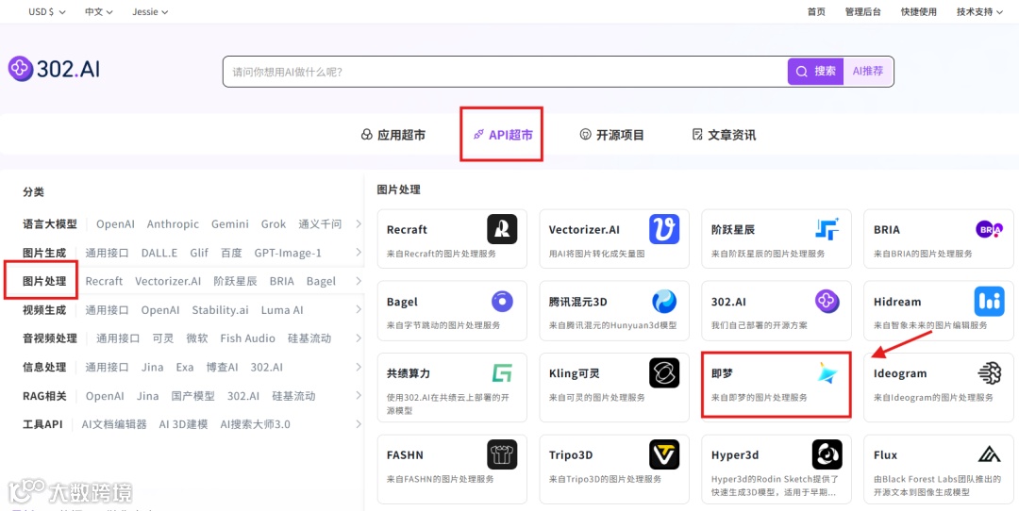Select the 图片处理 category
This screenshot has width=1019, height=511.
point(44,281)
